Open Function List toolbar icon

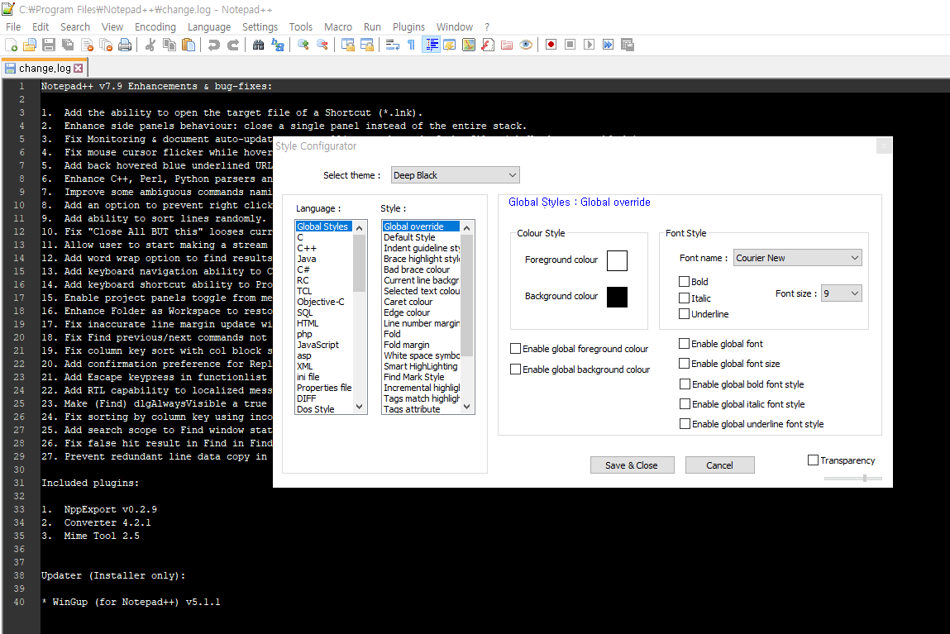tap(488, 45)
